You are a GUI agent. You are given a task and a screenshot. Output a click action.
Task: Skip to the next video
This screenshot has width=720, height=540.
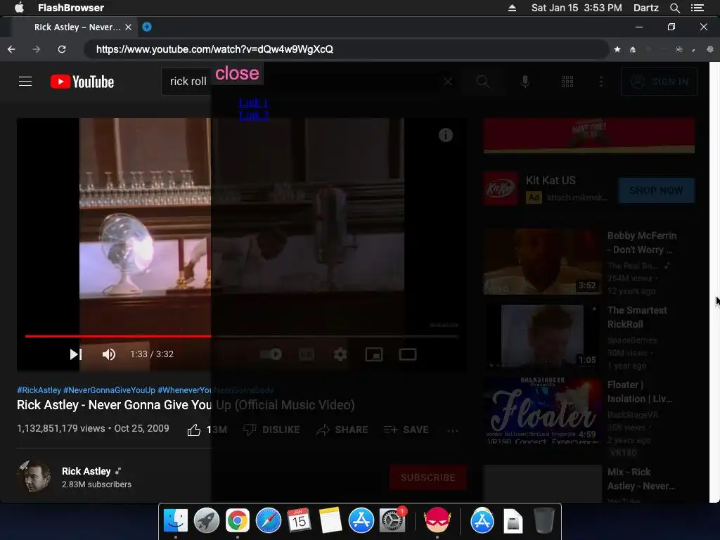pos(76,354)
